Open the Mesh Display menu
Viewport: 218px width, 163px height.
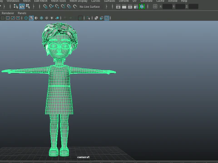[x=79, y=1]
